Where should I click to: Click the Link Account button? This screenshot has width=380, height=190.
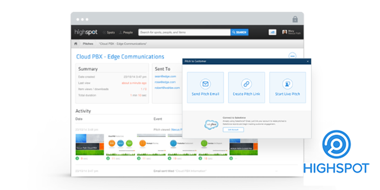point(233,129)
